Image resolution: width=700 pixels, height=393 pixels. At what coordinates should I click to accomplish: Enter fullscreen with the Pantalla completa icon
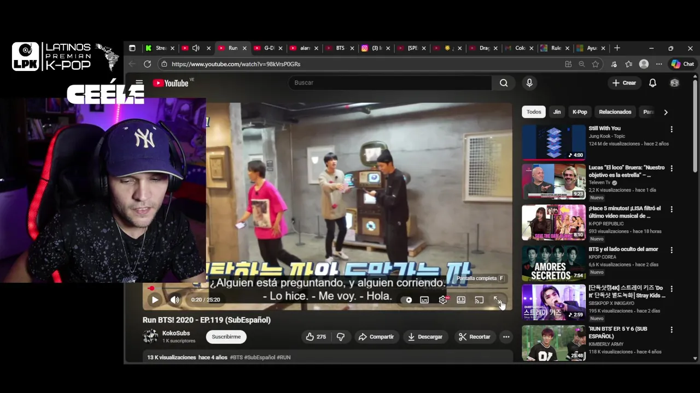tap(497, 300)
